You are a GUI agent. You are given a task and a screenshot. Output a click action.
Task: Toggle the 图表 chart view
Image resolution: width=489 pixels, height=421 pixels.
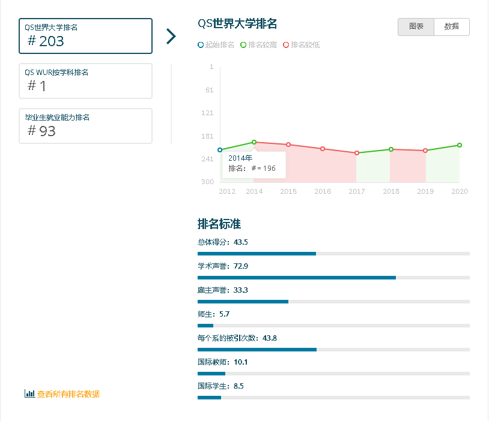416,27
